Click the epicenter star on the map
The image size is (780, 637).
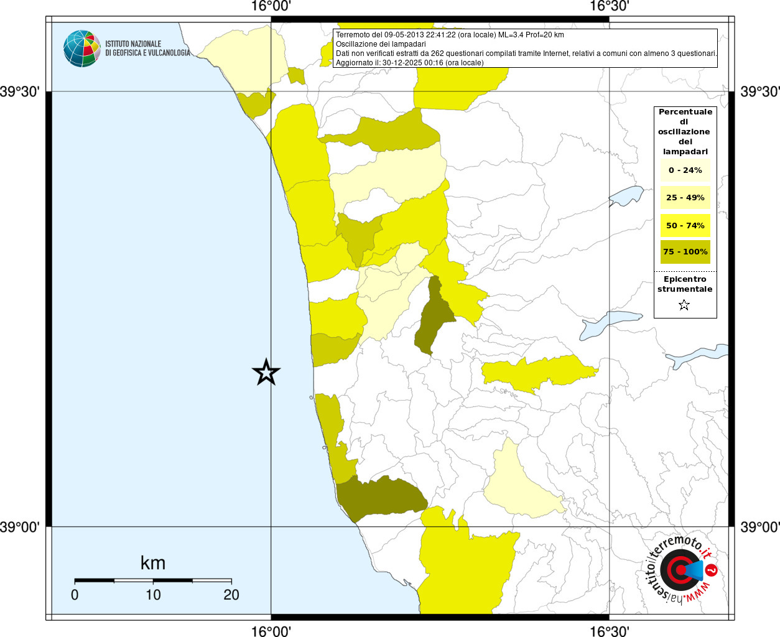266,372
